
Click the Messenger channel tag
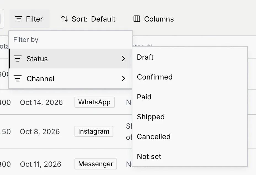pyautogui.click(x=96, y=164)
